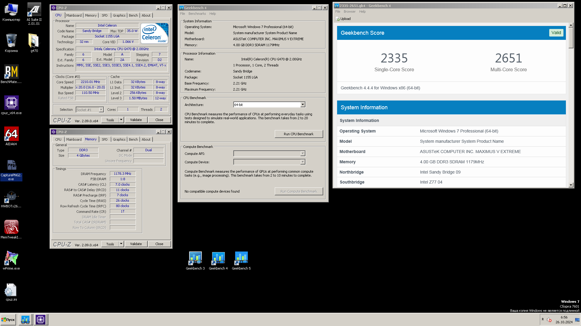Open AI Suite II desktop shortcut
This screenshot has width=581, height=326.
point(34,14)
